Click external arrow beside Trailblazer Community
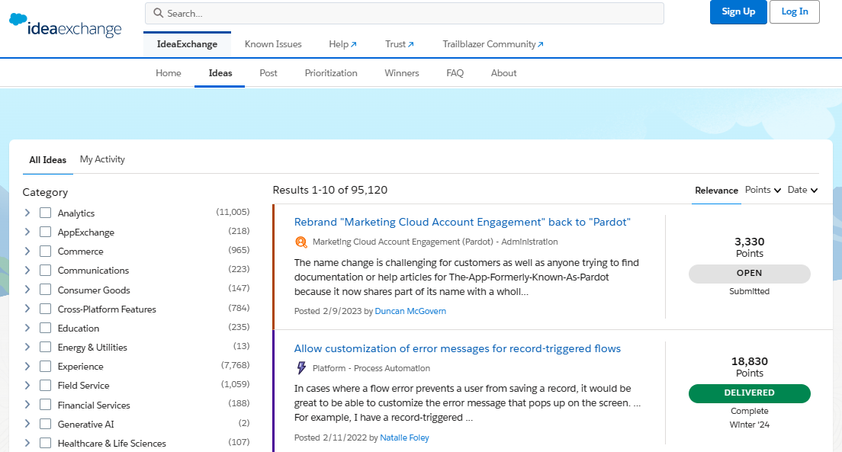Viewport: 842px width, 452px height. point(540,44)
